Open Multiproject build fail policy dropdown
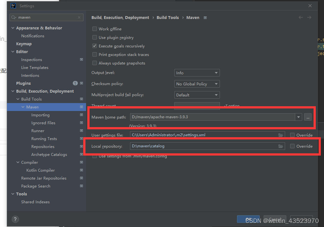Viewport: 324px width, 227px height. click(197, 95)
